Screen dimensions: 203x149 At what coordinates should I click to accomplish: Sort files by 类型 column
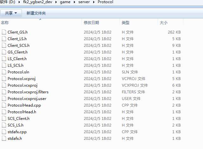[126, 23]
